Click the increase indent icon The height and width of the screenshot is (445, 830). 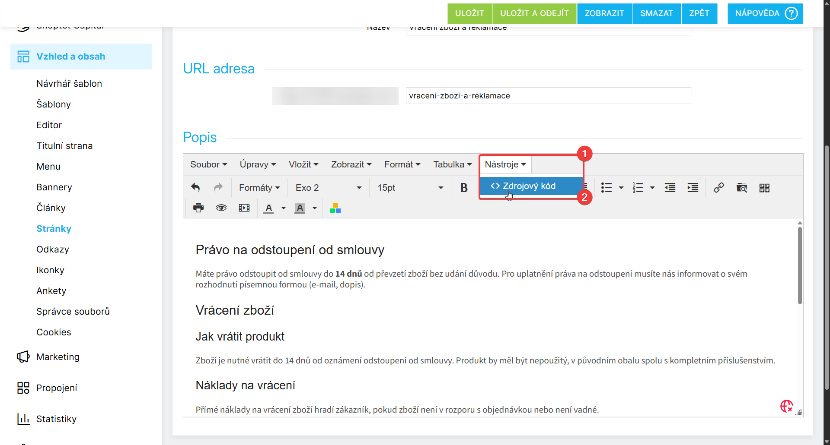point(693,188)
